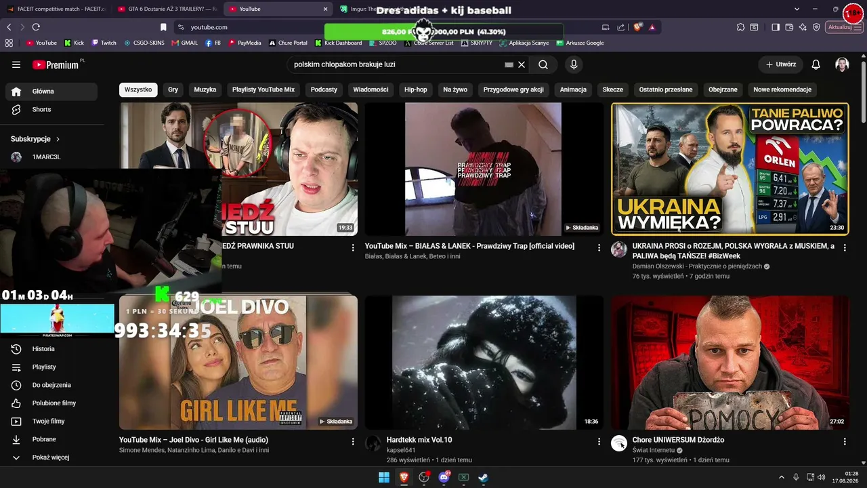Select the Hip-hop filter chip
The width and height of the screenshot is (867, 488).
(x=416, y=89)
